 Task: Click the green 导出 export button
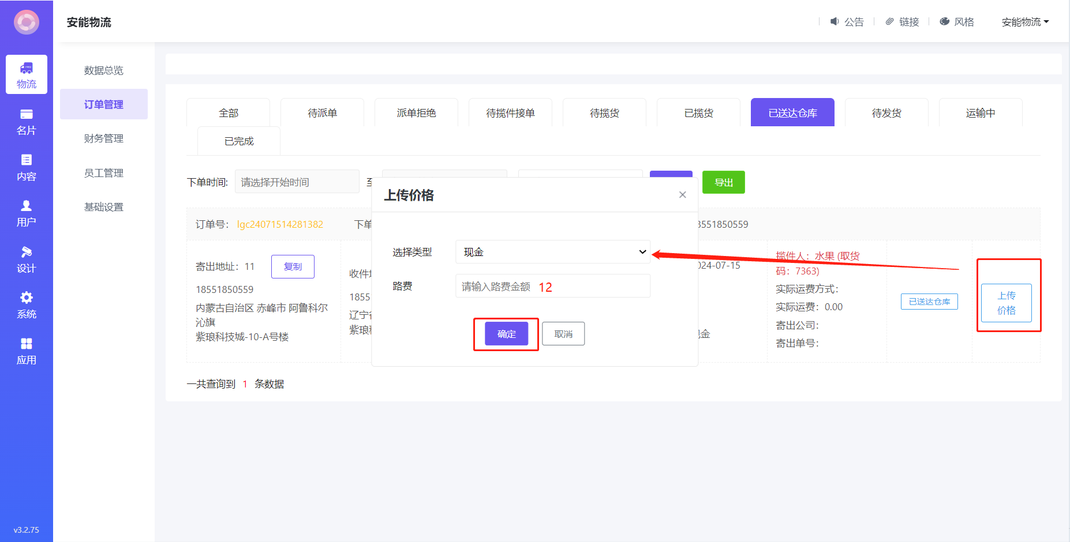[723, 182]
